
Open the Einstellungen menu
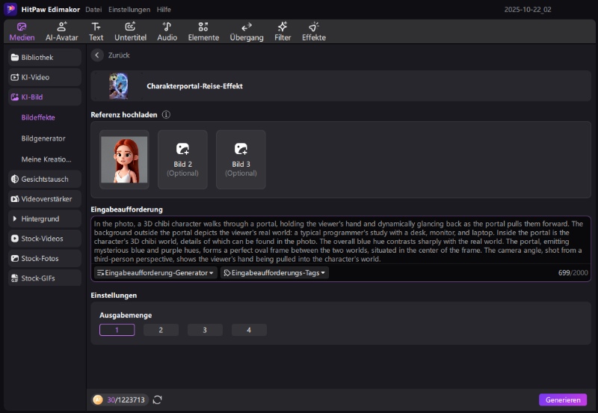pos(129,9)
